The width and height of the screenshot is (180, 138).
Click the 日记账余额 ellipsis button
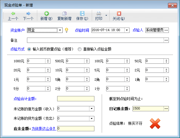166,109
